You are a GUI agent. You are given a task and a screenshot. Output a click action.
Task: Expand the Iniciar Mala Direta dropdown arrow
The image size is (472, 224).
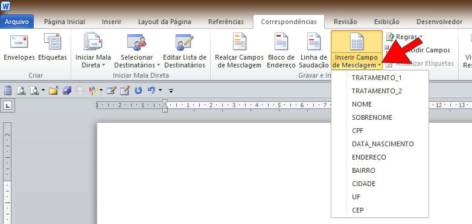104,65
